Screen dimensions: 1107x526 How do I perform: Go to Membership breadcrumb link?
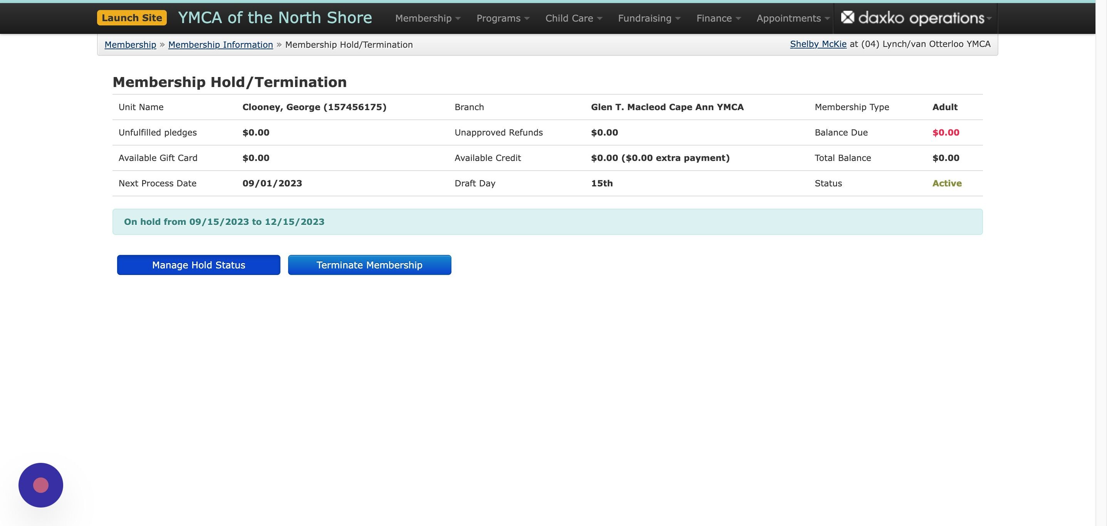click(130, 45)
